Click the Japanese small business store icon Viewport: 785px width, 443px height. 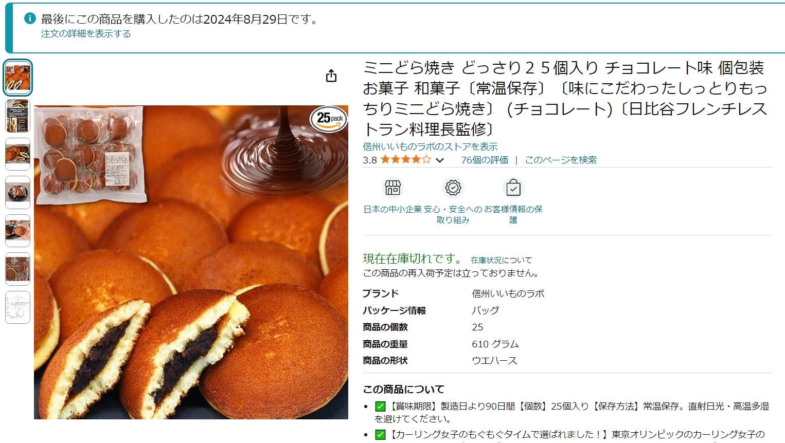[393, 188]
